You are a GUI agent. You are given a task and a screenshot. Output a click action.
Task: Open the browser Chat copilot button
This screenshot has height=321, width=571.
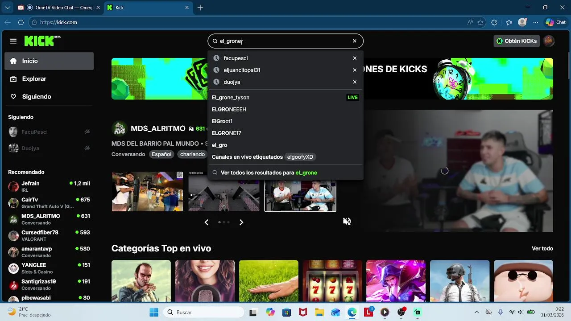tap(555, 22)
